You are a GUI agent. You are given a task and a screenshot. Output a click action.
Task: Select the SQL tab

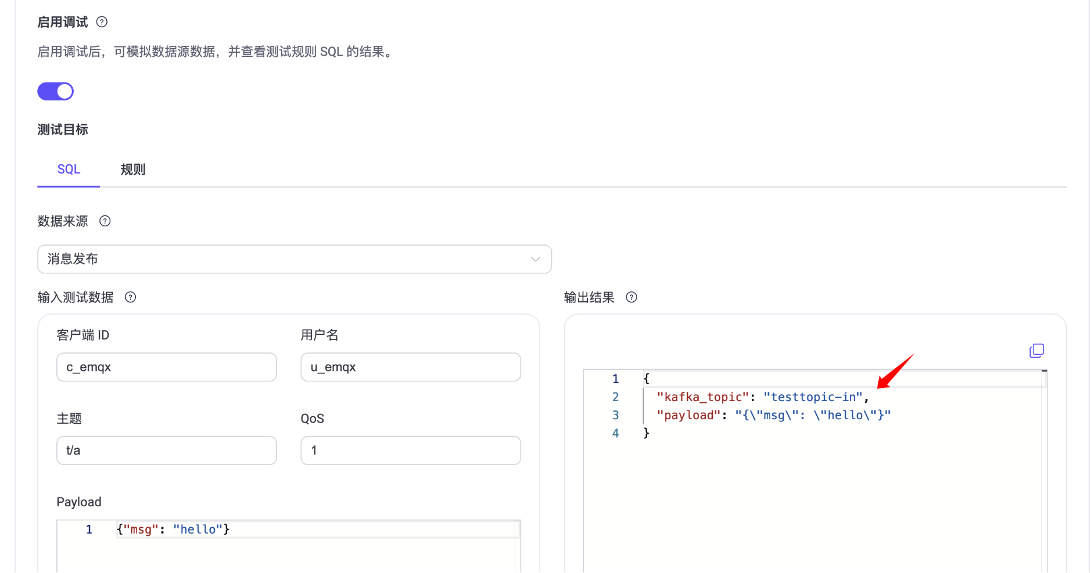pos(68,169)
